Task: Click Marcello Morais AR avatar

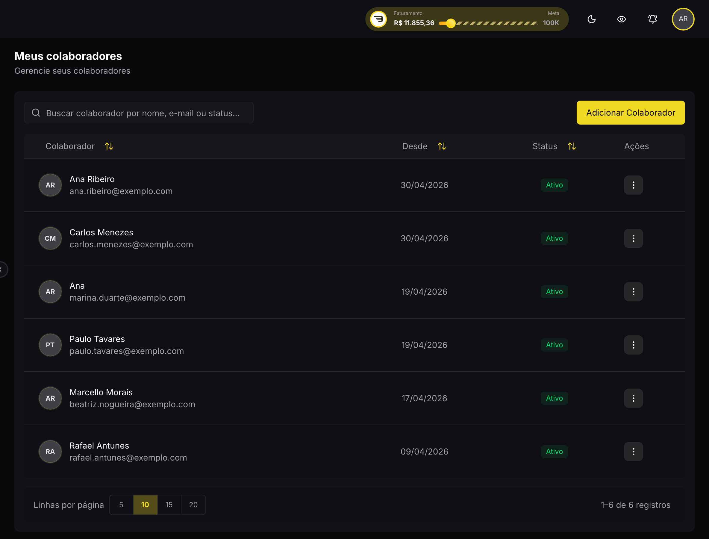Action: click(x=50, y=398)
